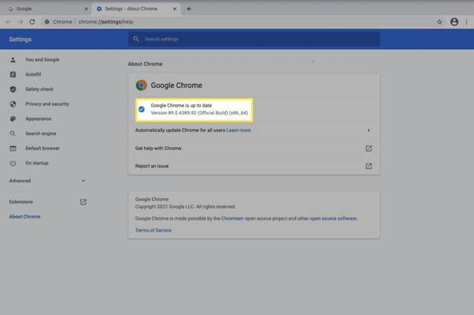This screenshot has width=474, height=315.
Task: Open the Learn more link
Action: (239, 130)
